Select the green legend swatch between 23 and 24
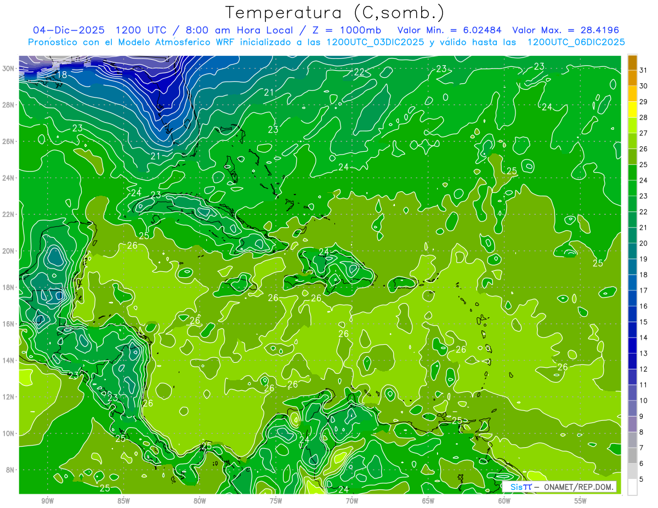The height and width of the screenshot is (508, 658). (632, 189)
